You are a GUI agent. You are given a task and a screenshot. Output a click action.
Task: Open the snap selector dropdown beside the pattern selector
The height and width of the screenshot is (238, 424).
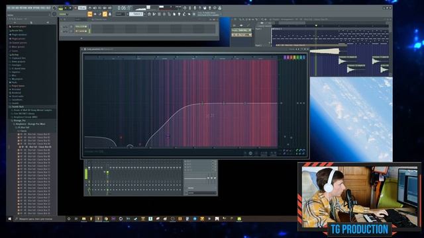120,14
